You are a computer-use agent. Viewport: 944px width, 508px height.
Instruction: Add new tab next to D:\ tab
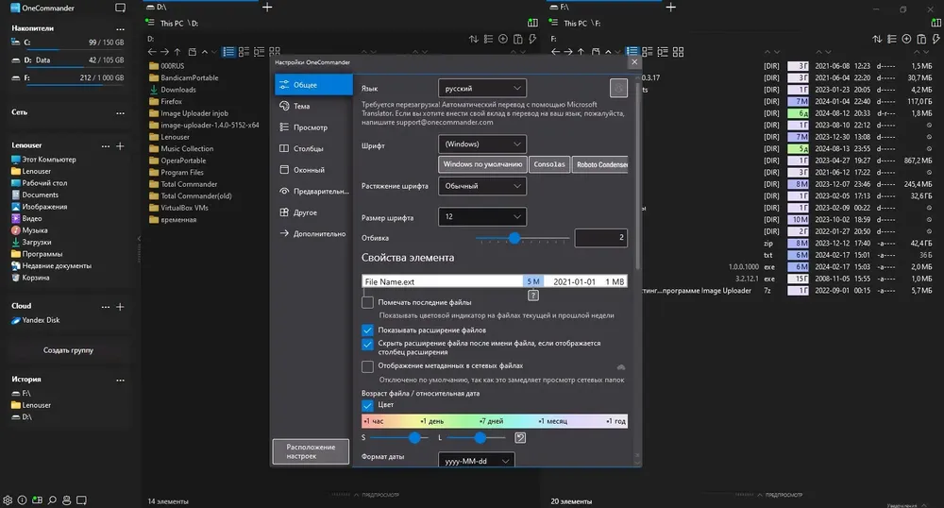(x=267, y=8)
